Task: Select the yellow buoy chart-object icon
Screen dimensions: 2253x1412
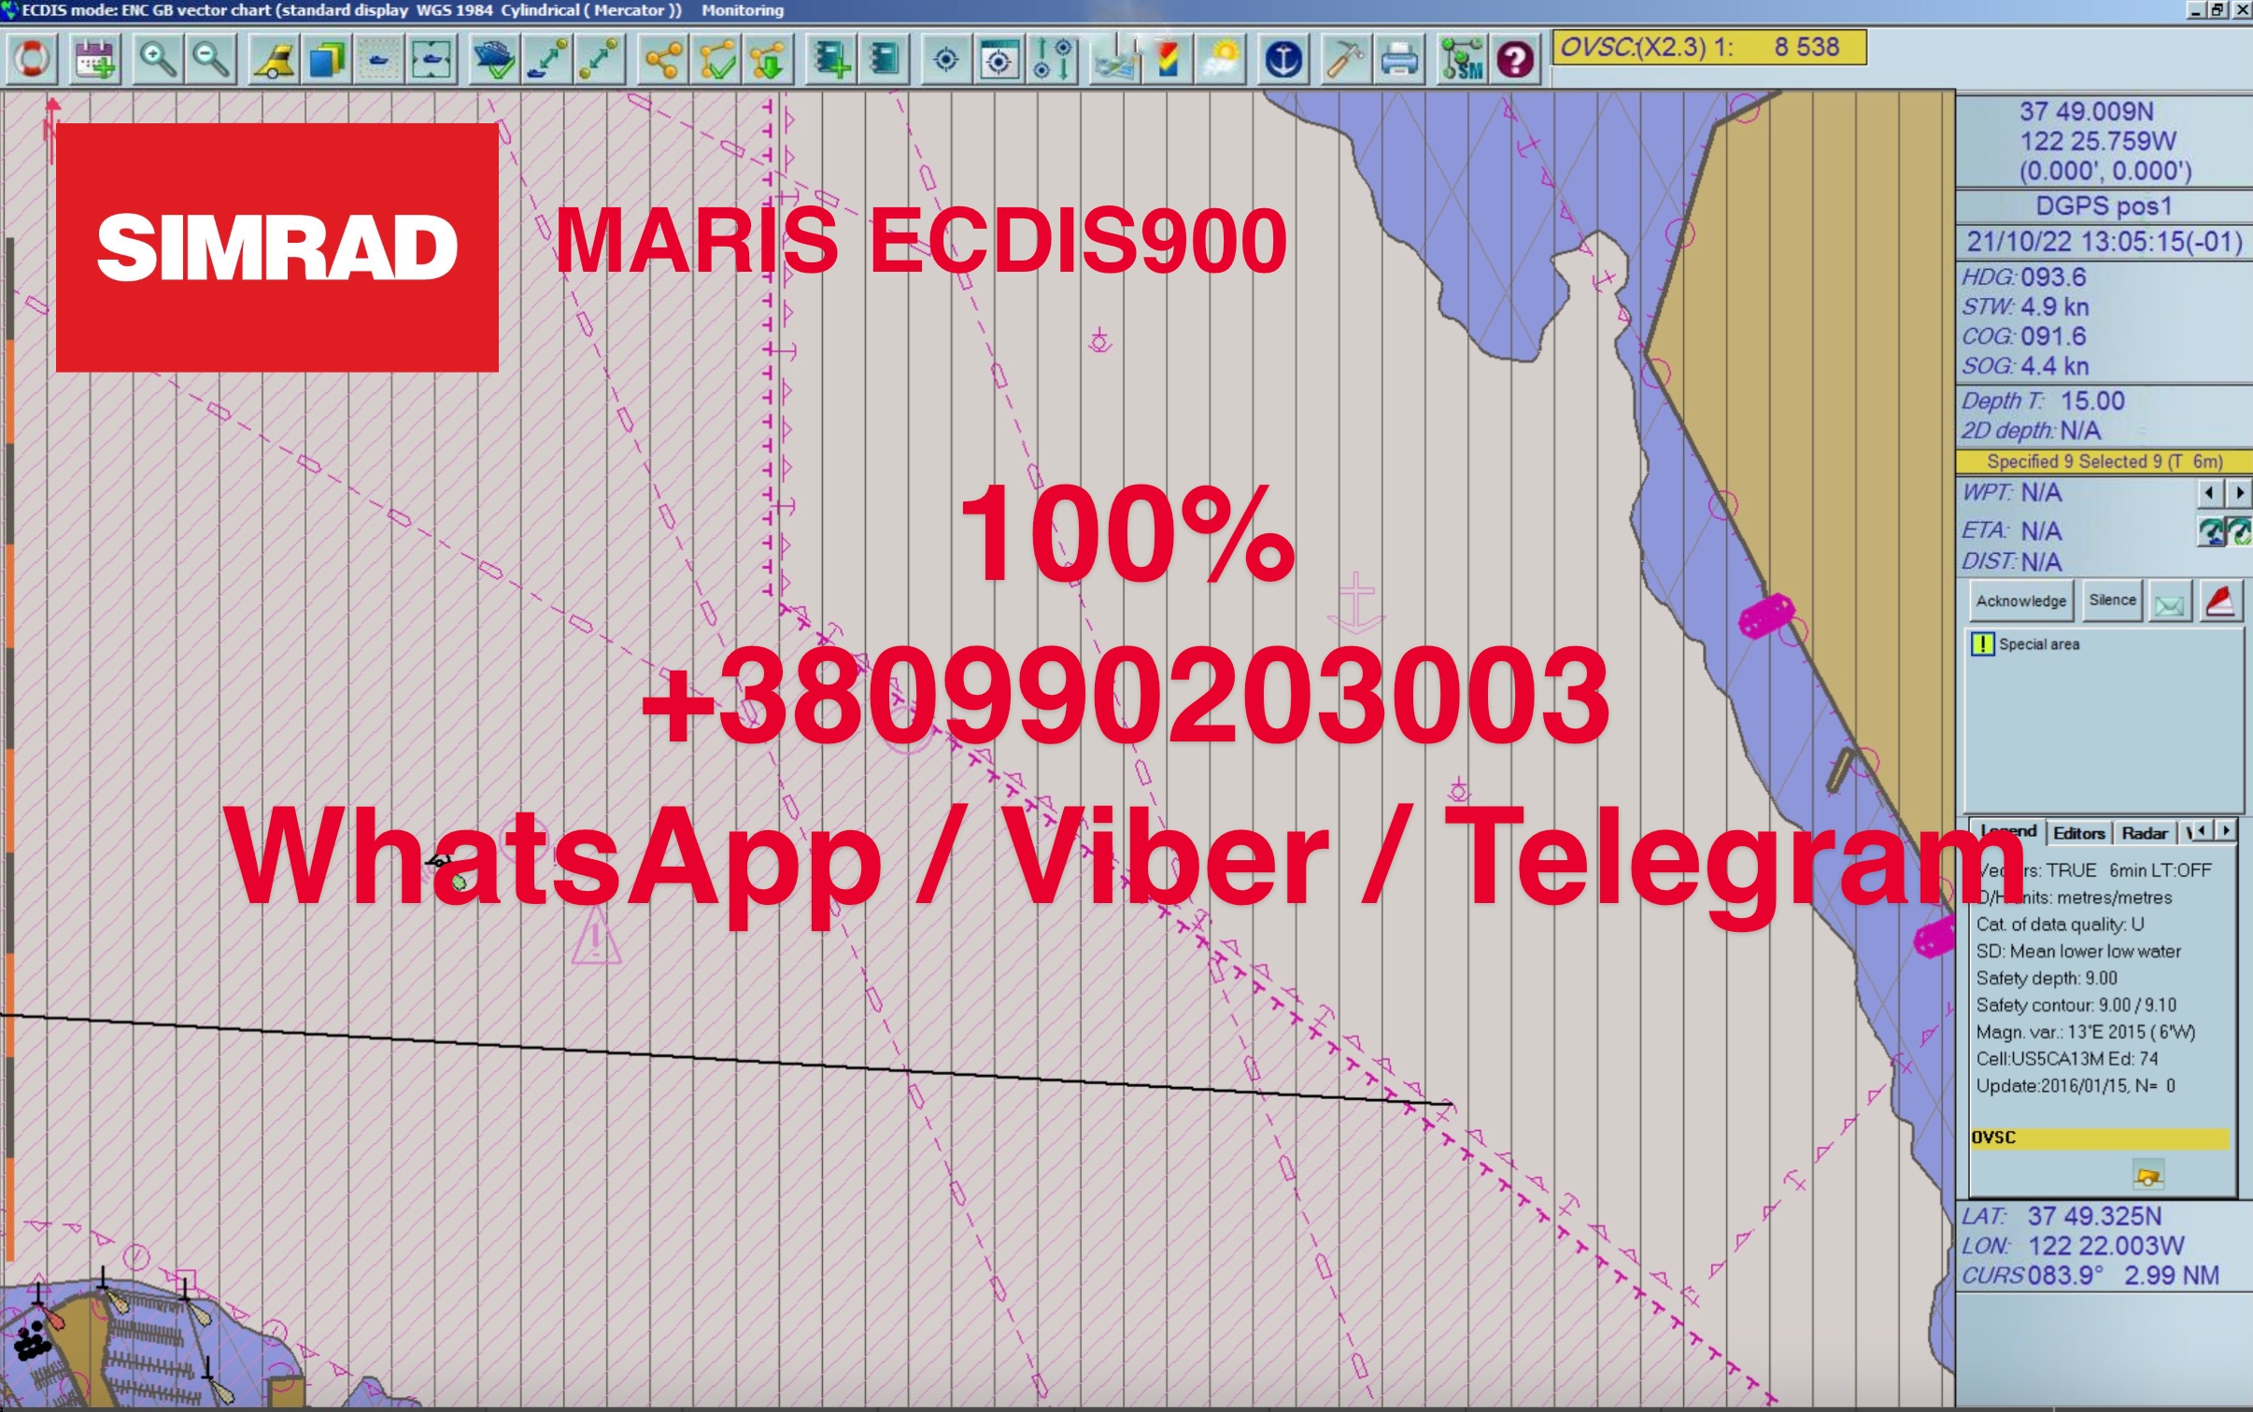Action: [x=274, y=60]
